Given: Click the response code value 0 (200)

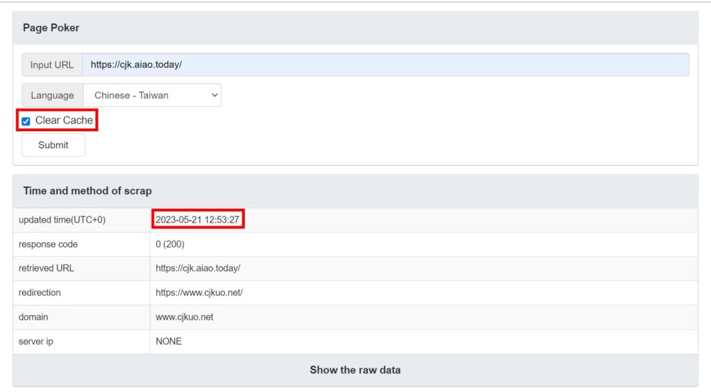Looking at the screenshot, I should tap(170, 244).
